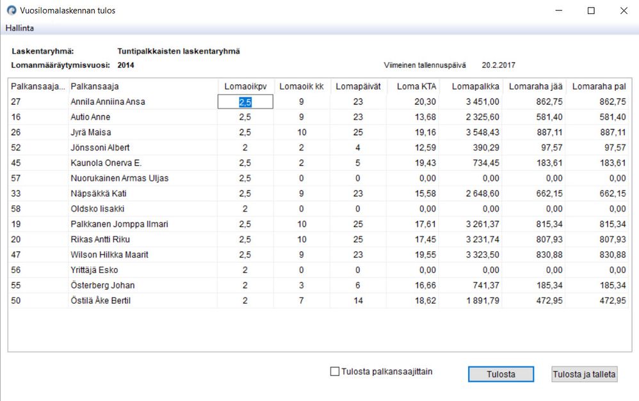Click Lomaraha jää value 862,75

click(549, 102)
